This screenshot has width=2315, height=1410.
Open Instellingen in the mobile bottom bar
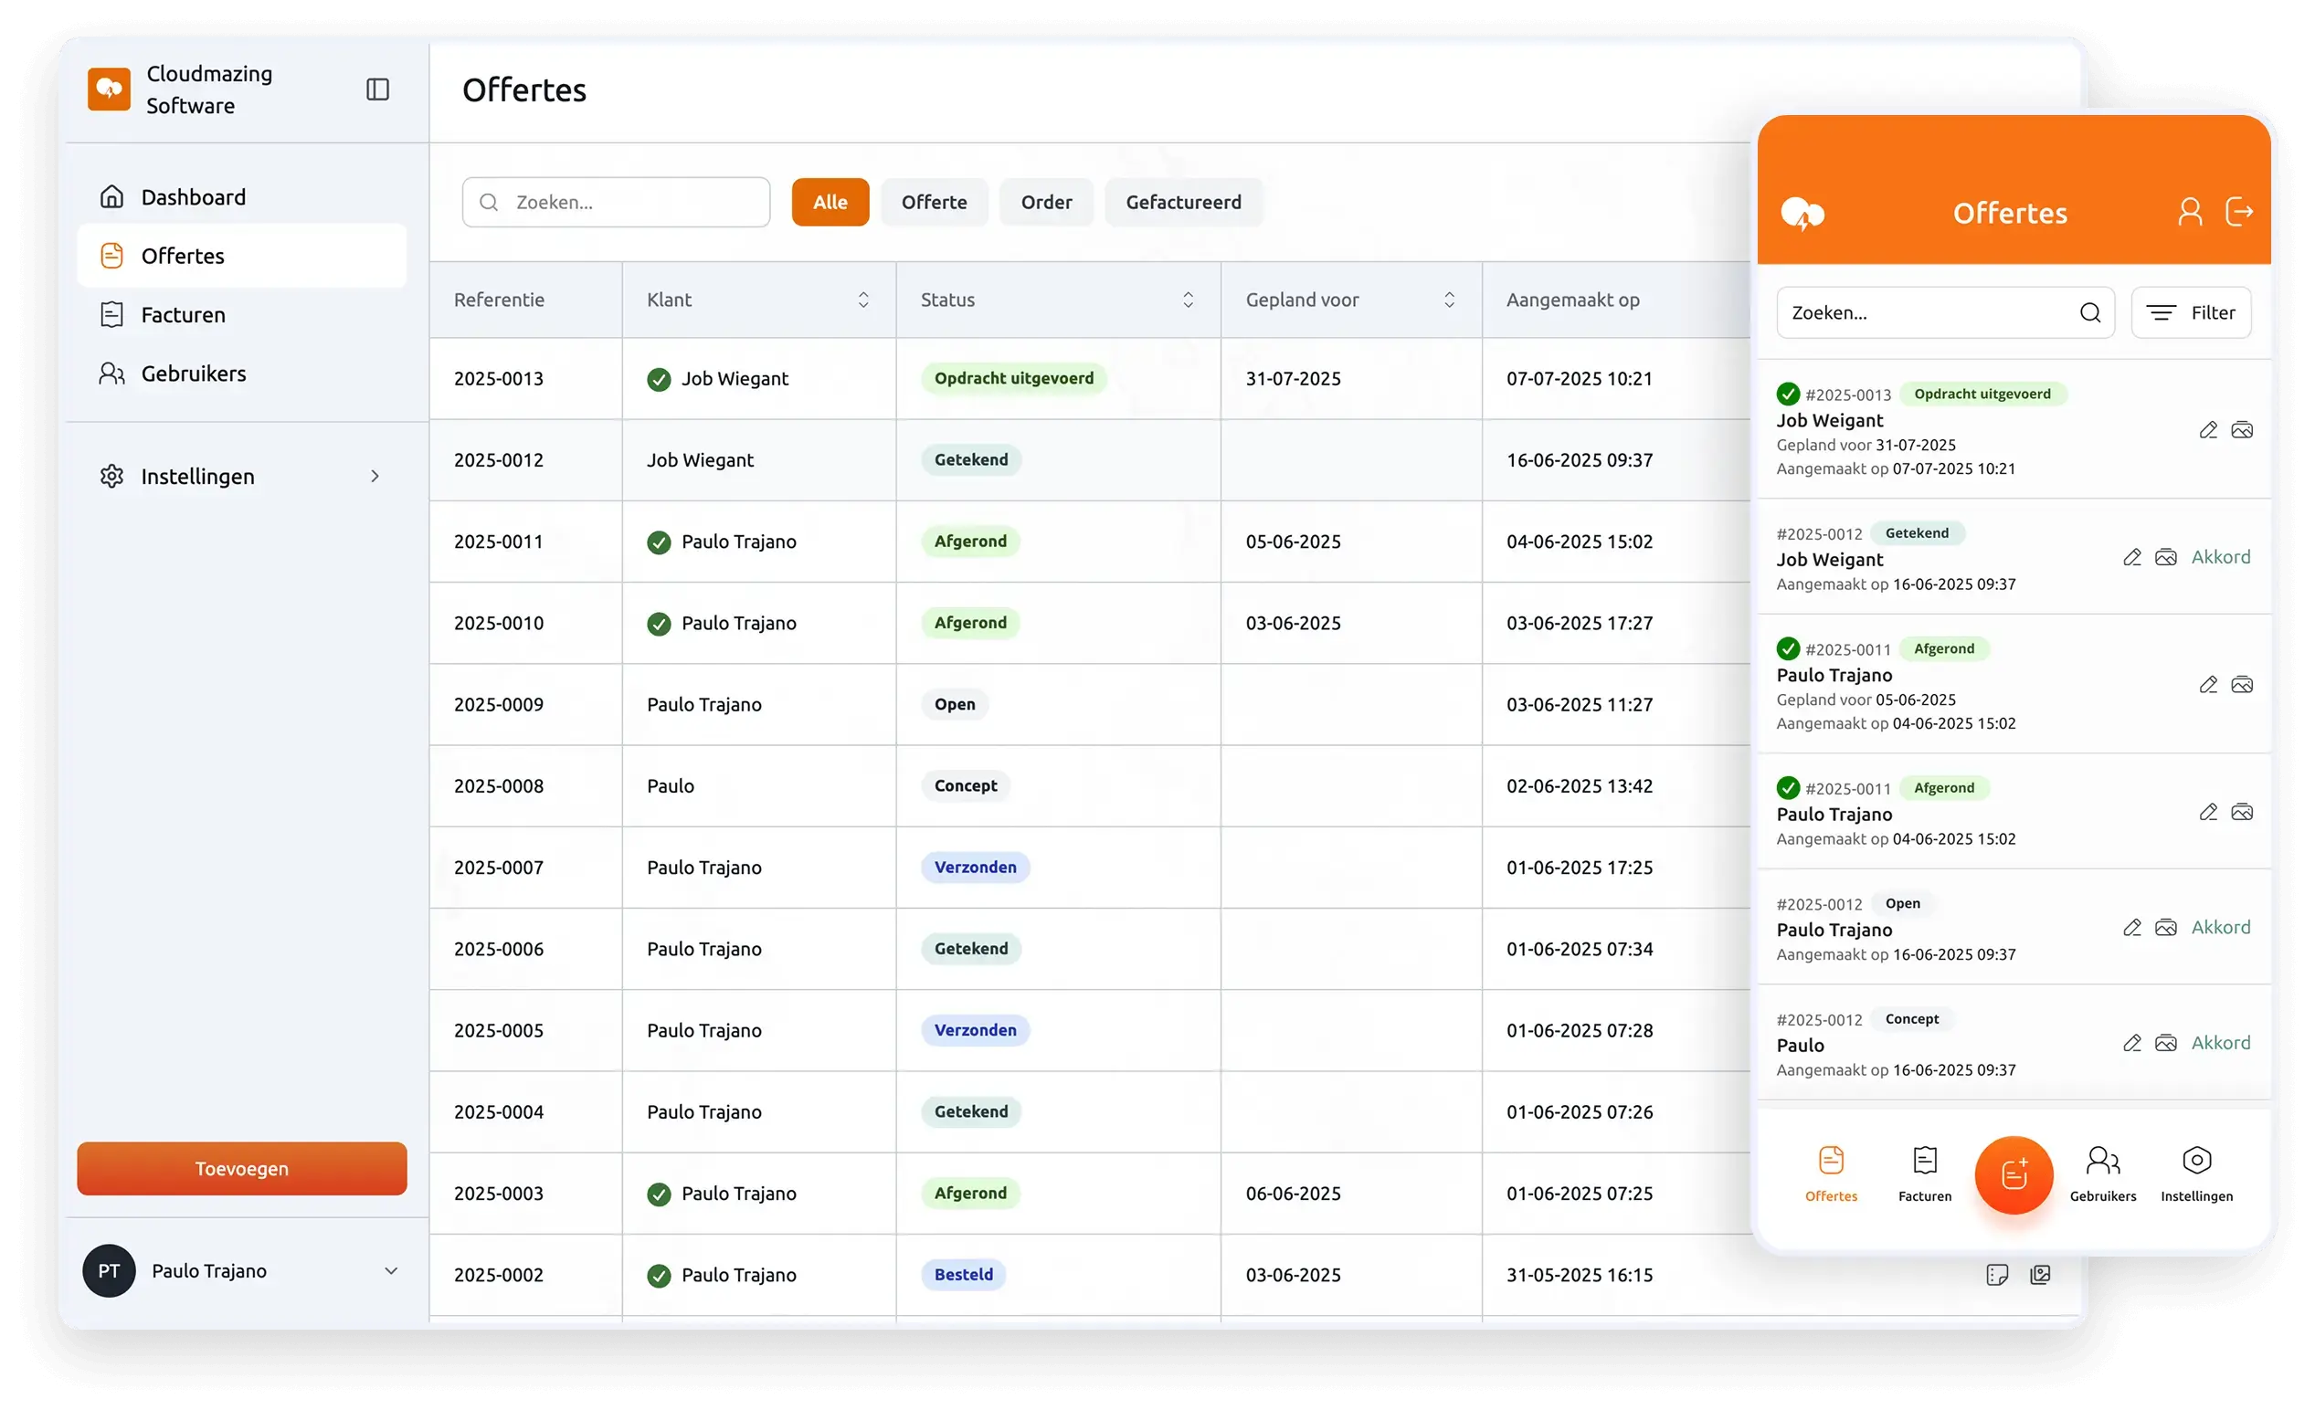coord(2196,1173)
